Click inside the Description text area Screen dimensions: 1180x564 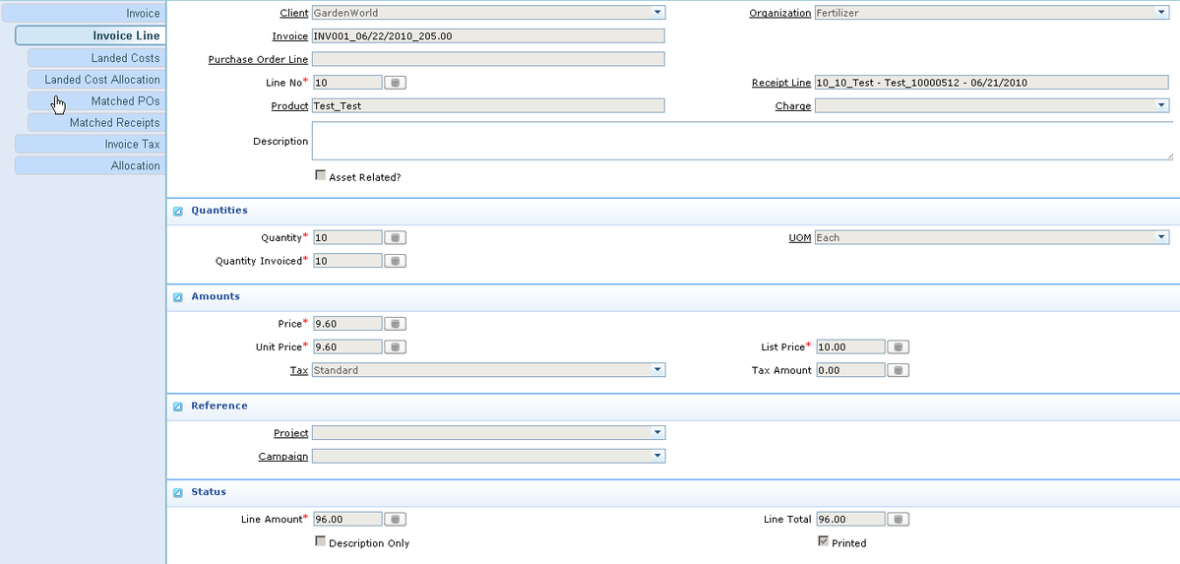[742, 141]
